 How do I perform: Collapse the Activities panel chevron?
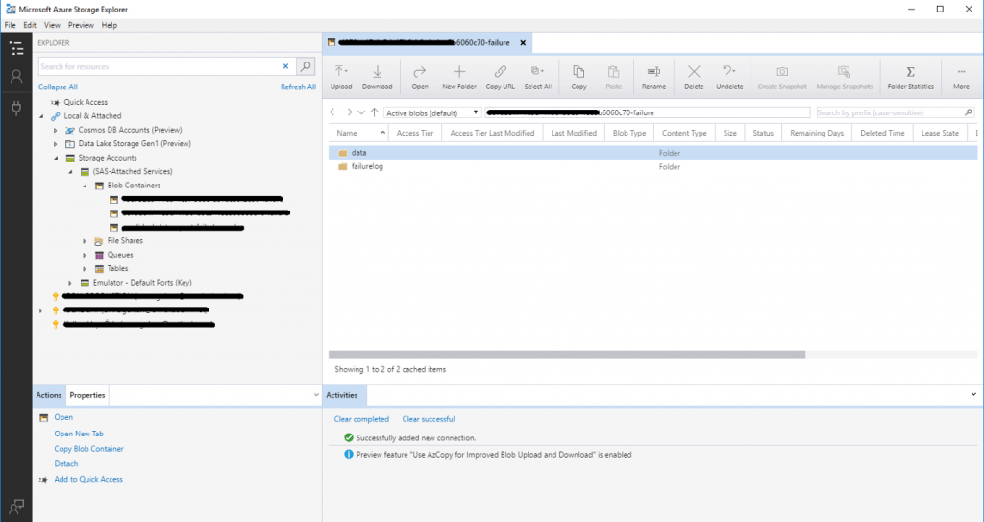973,394
